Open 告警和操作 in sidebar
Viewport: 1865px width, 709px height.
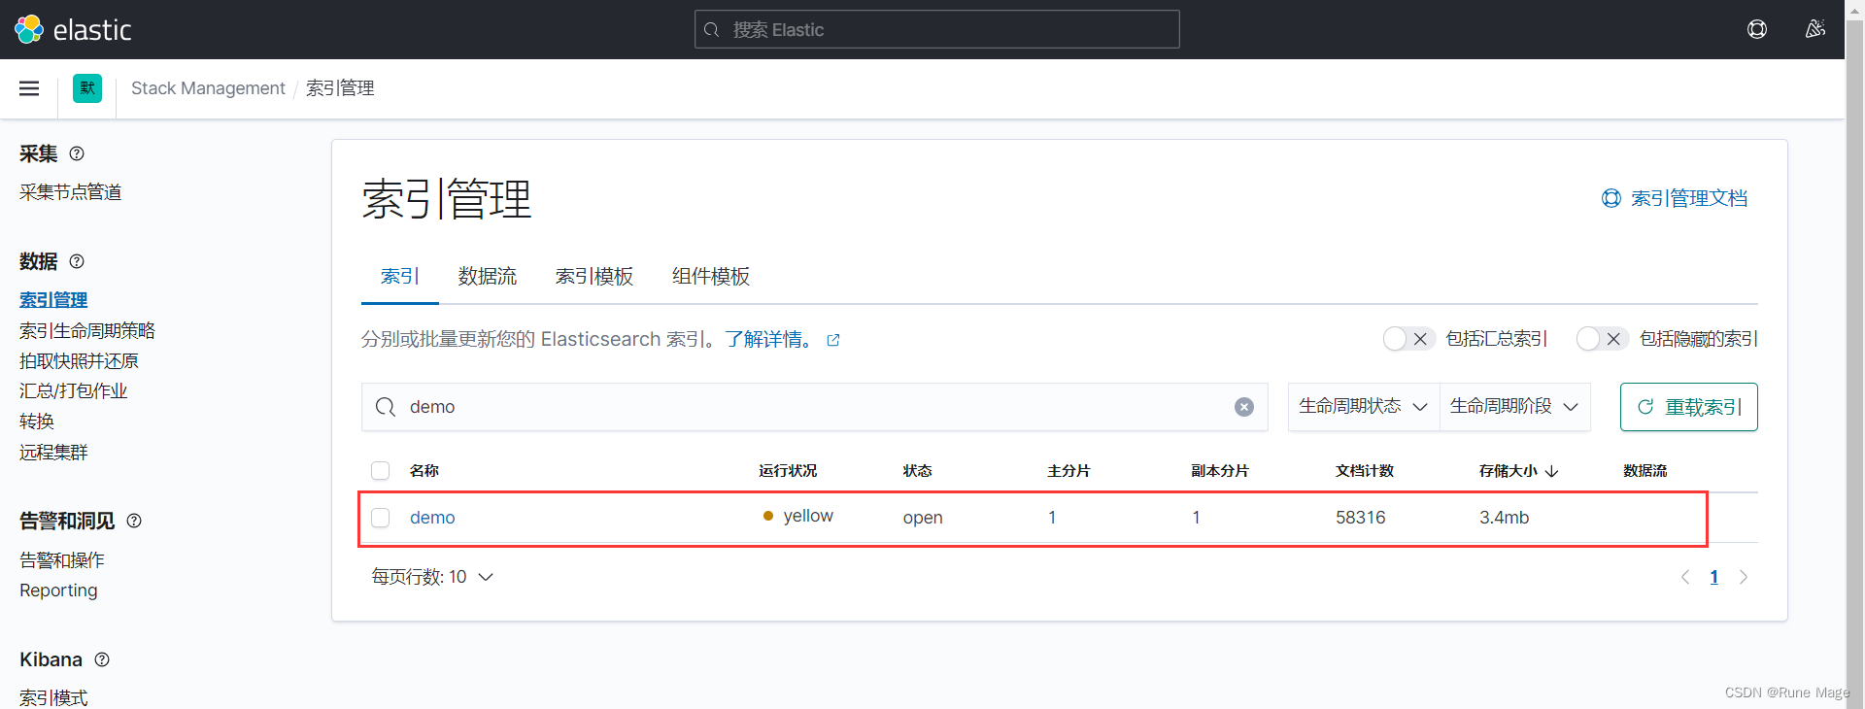coord(62,560)
